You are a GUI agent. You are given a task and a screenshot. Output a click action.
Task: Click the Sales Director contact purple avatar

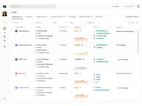click(x=16, y=45)
